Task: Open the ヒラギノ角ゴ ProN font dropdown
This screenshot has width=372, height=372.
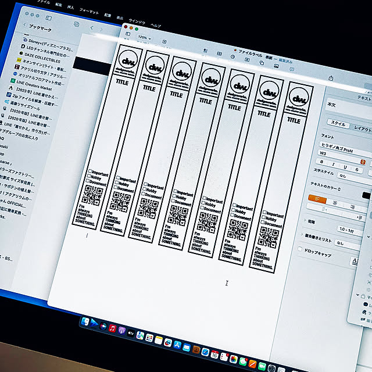Action: (x=345, y=149)
